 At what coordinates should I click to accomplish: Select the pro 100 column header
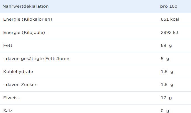coord(169,6)
